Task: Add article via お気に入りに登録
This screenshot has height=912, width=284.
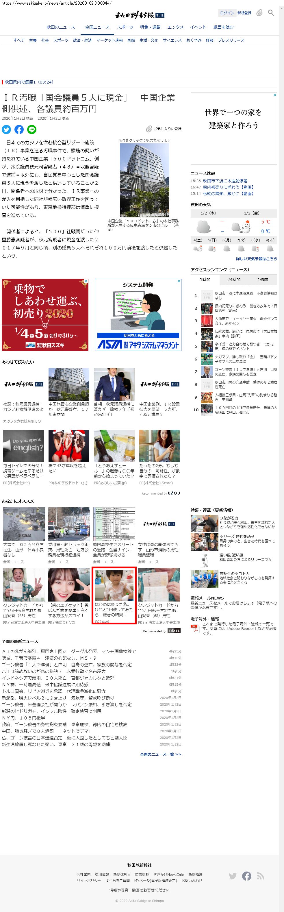Action: [x=164, y=129]
